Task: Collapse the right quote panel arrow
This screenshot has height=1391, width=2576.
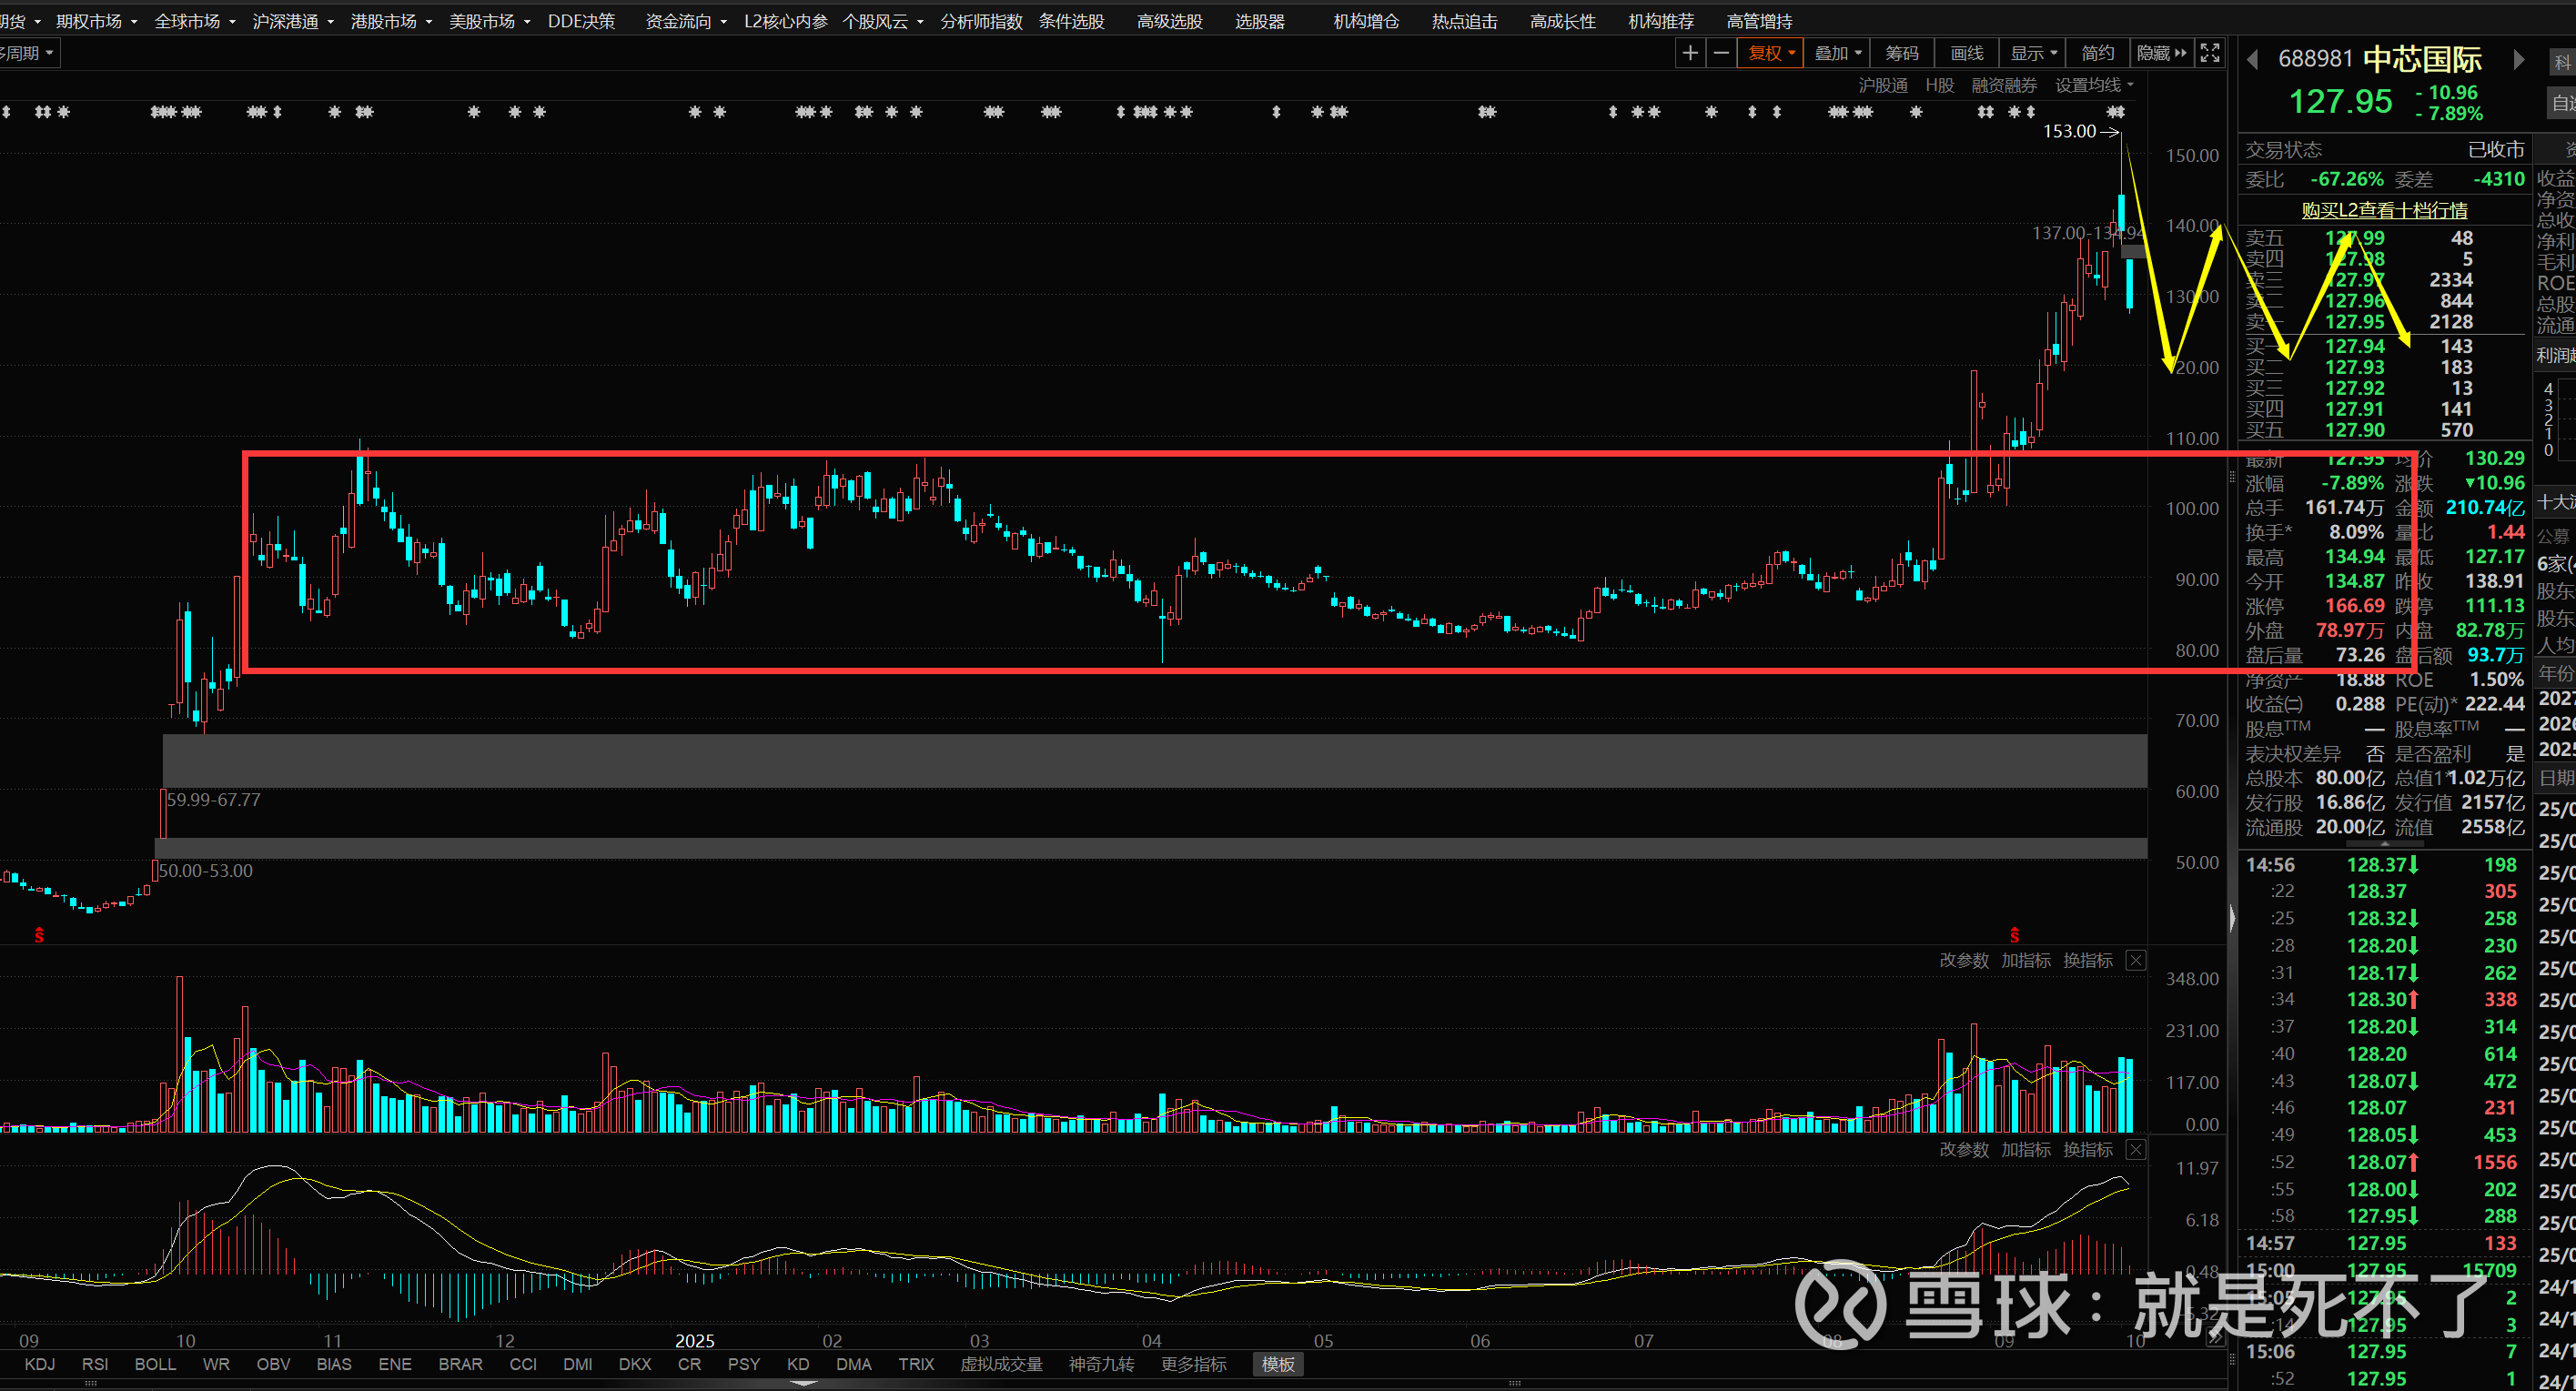Action: click(2232, 918)
